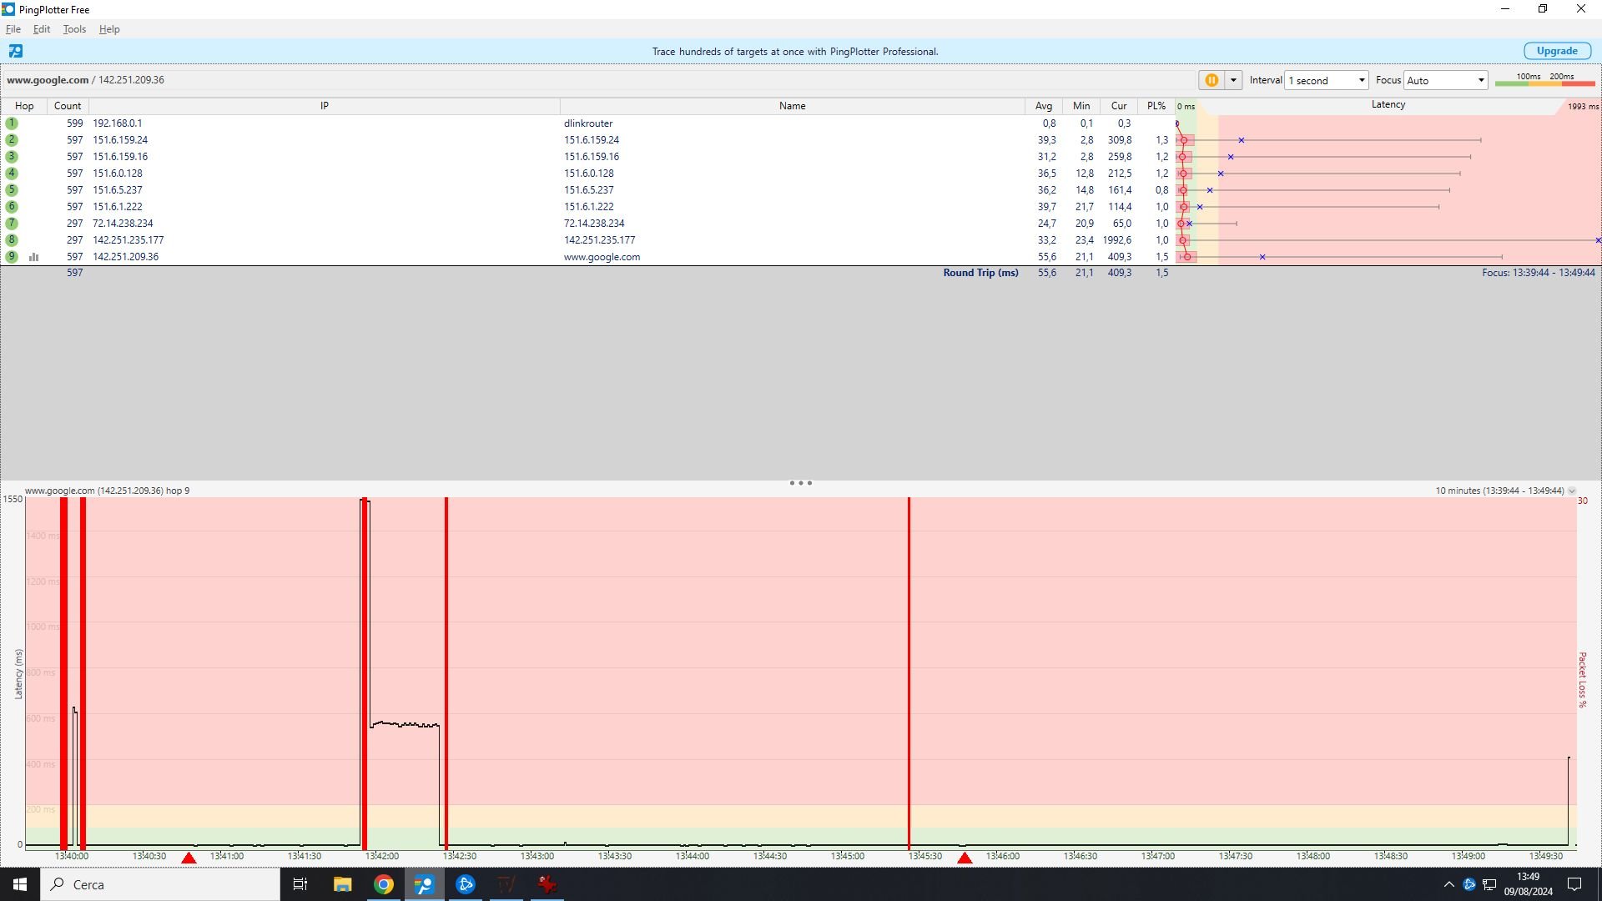The width and height of the screenshot is (1602, 901).
Task: Open Task View in the taskbar
Action: pos(300,884)
